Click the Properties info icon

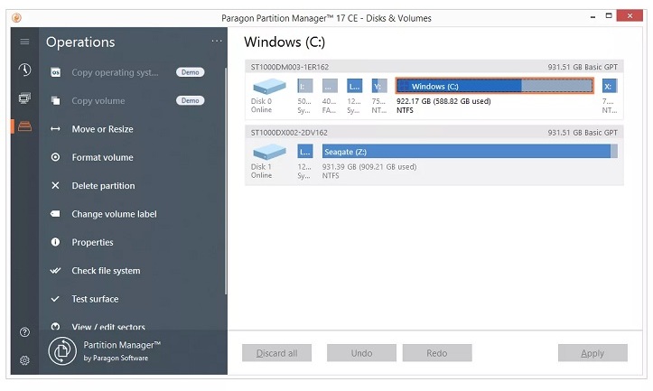point(55,242)
